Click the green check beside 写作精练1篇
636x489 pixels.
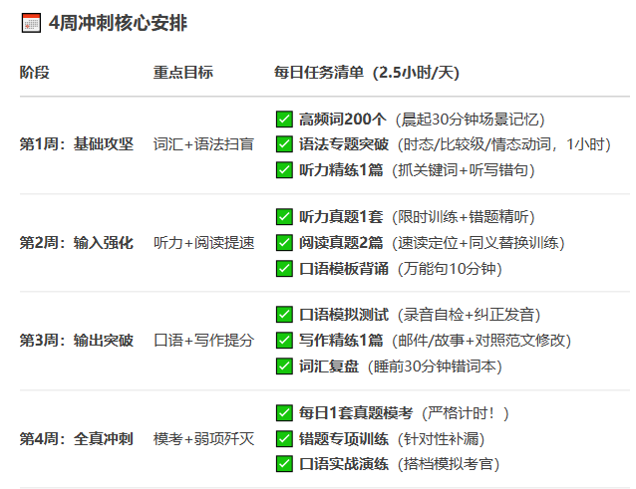284,341
